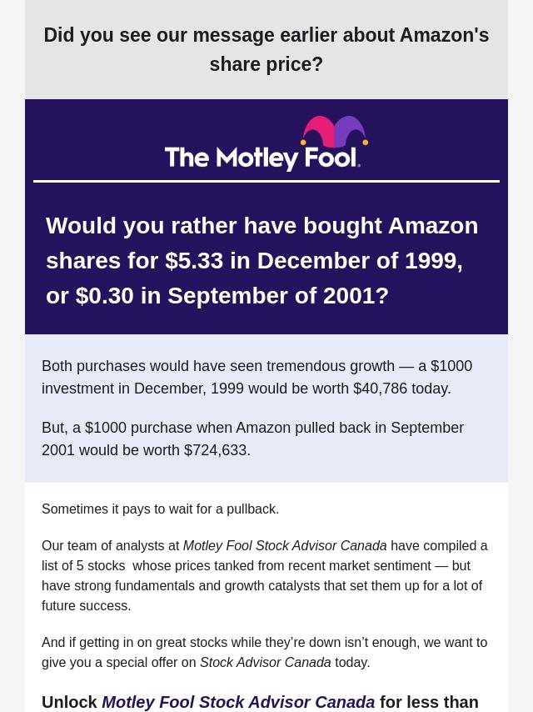Click the "list of 5 stocks" text

click(x=83, y=565)
